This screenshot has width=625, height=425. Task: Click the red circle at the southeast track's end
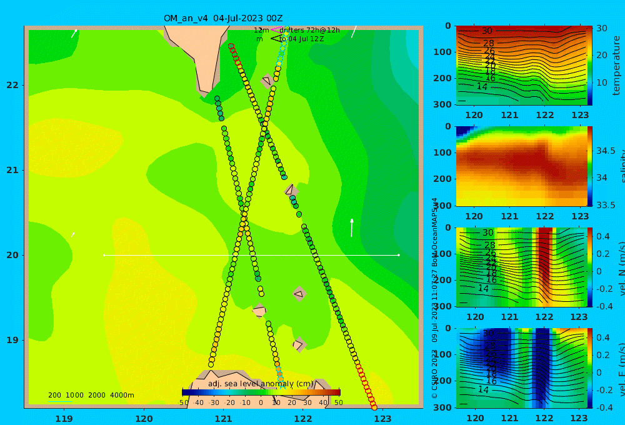click(374, 407)
